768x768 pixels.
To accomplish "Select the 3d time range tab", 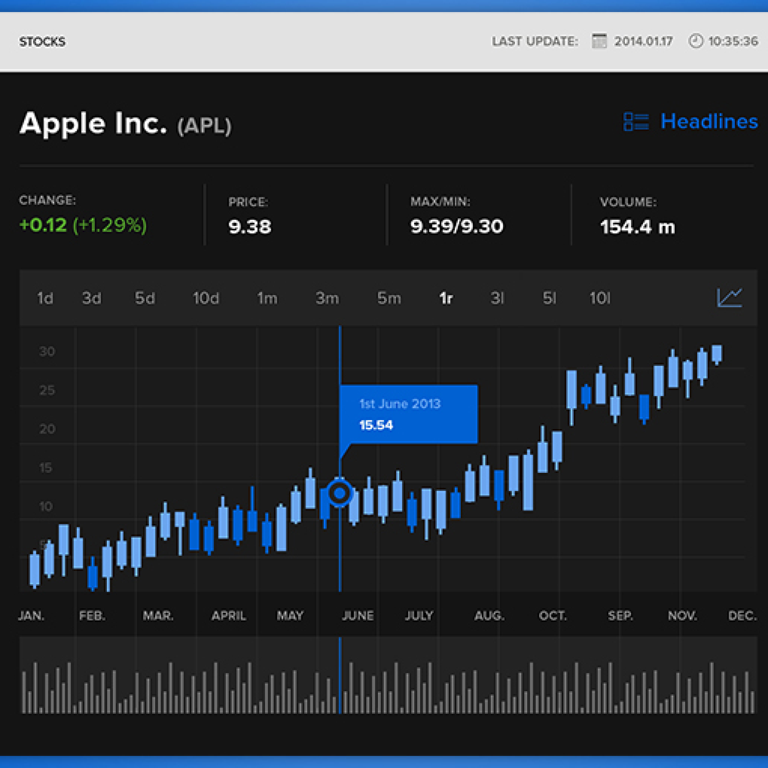I will (x=92, y=298).
